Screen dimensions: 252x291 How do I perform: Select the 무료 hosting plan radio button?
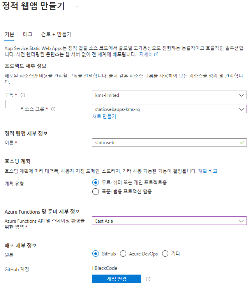pos(95,182)
